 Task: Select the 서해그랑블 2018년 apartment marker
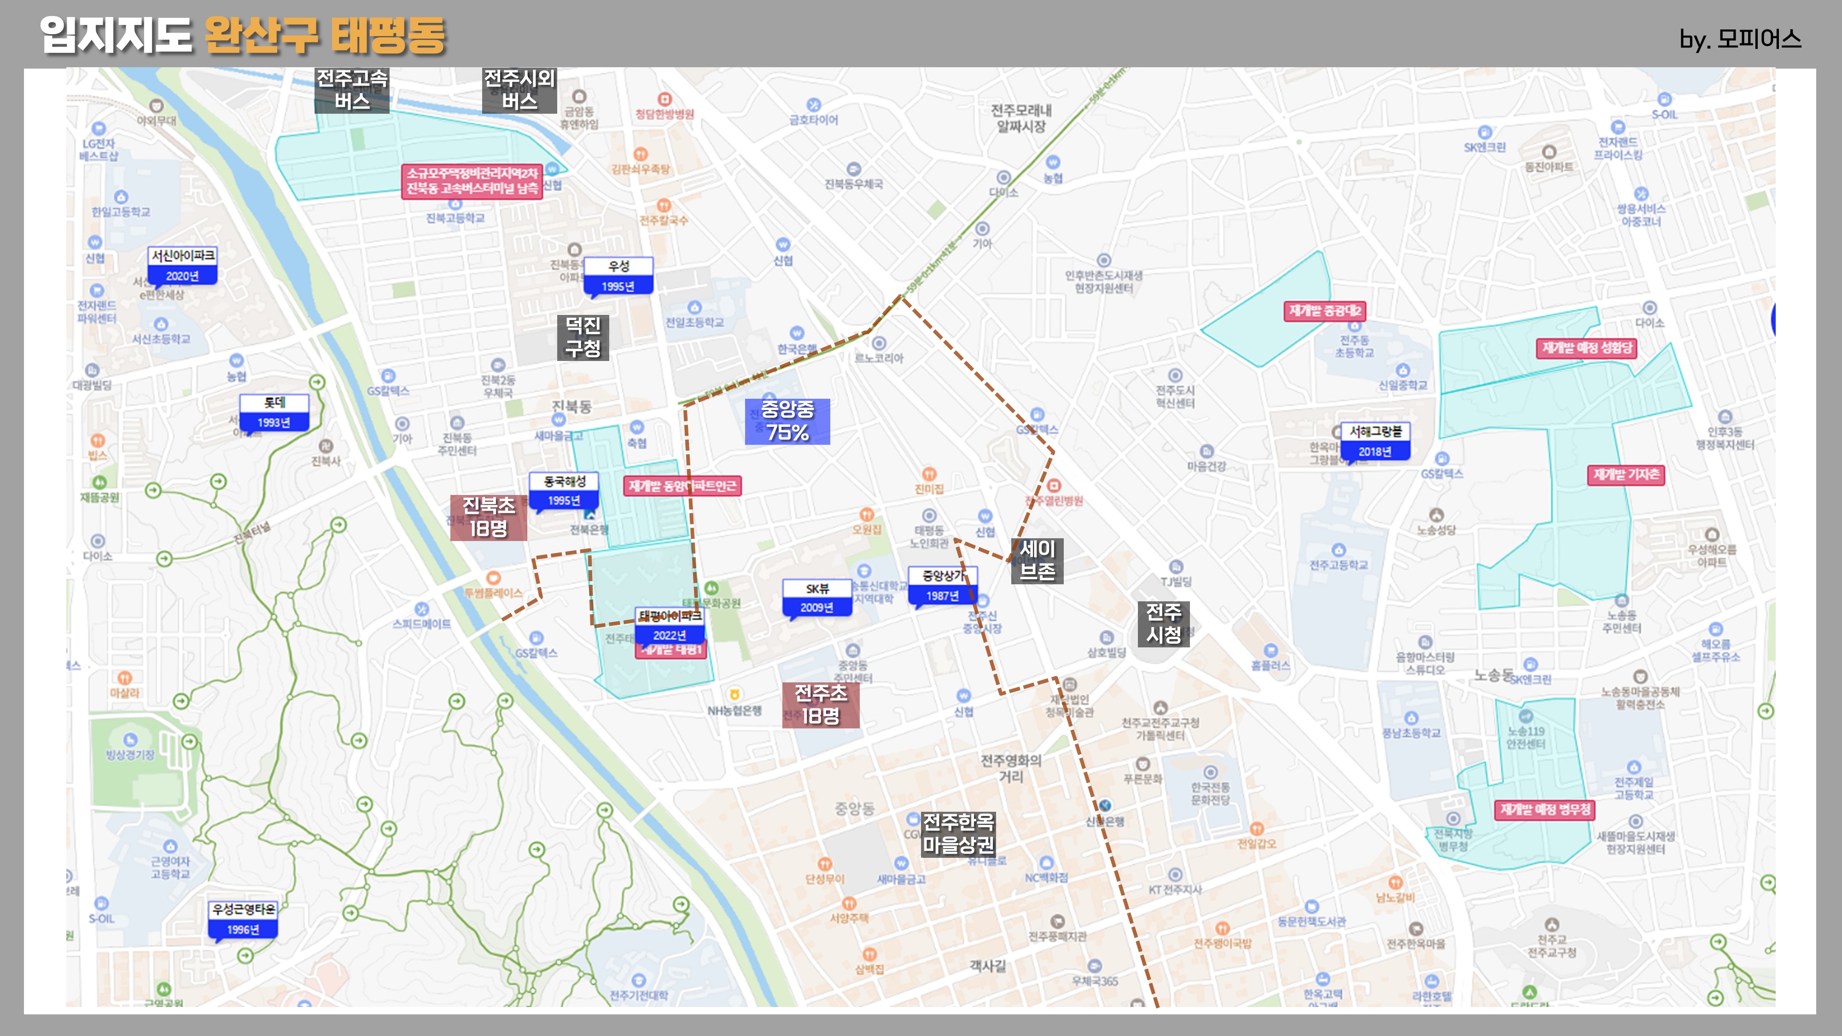pos(1375,441)
